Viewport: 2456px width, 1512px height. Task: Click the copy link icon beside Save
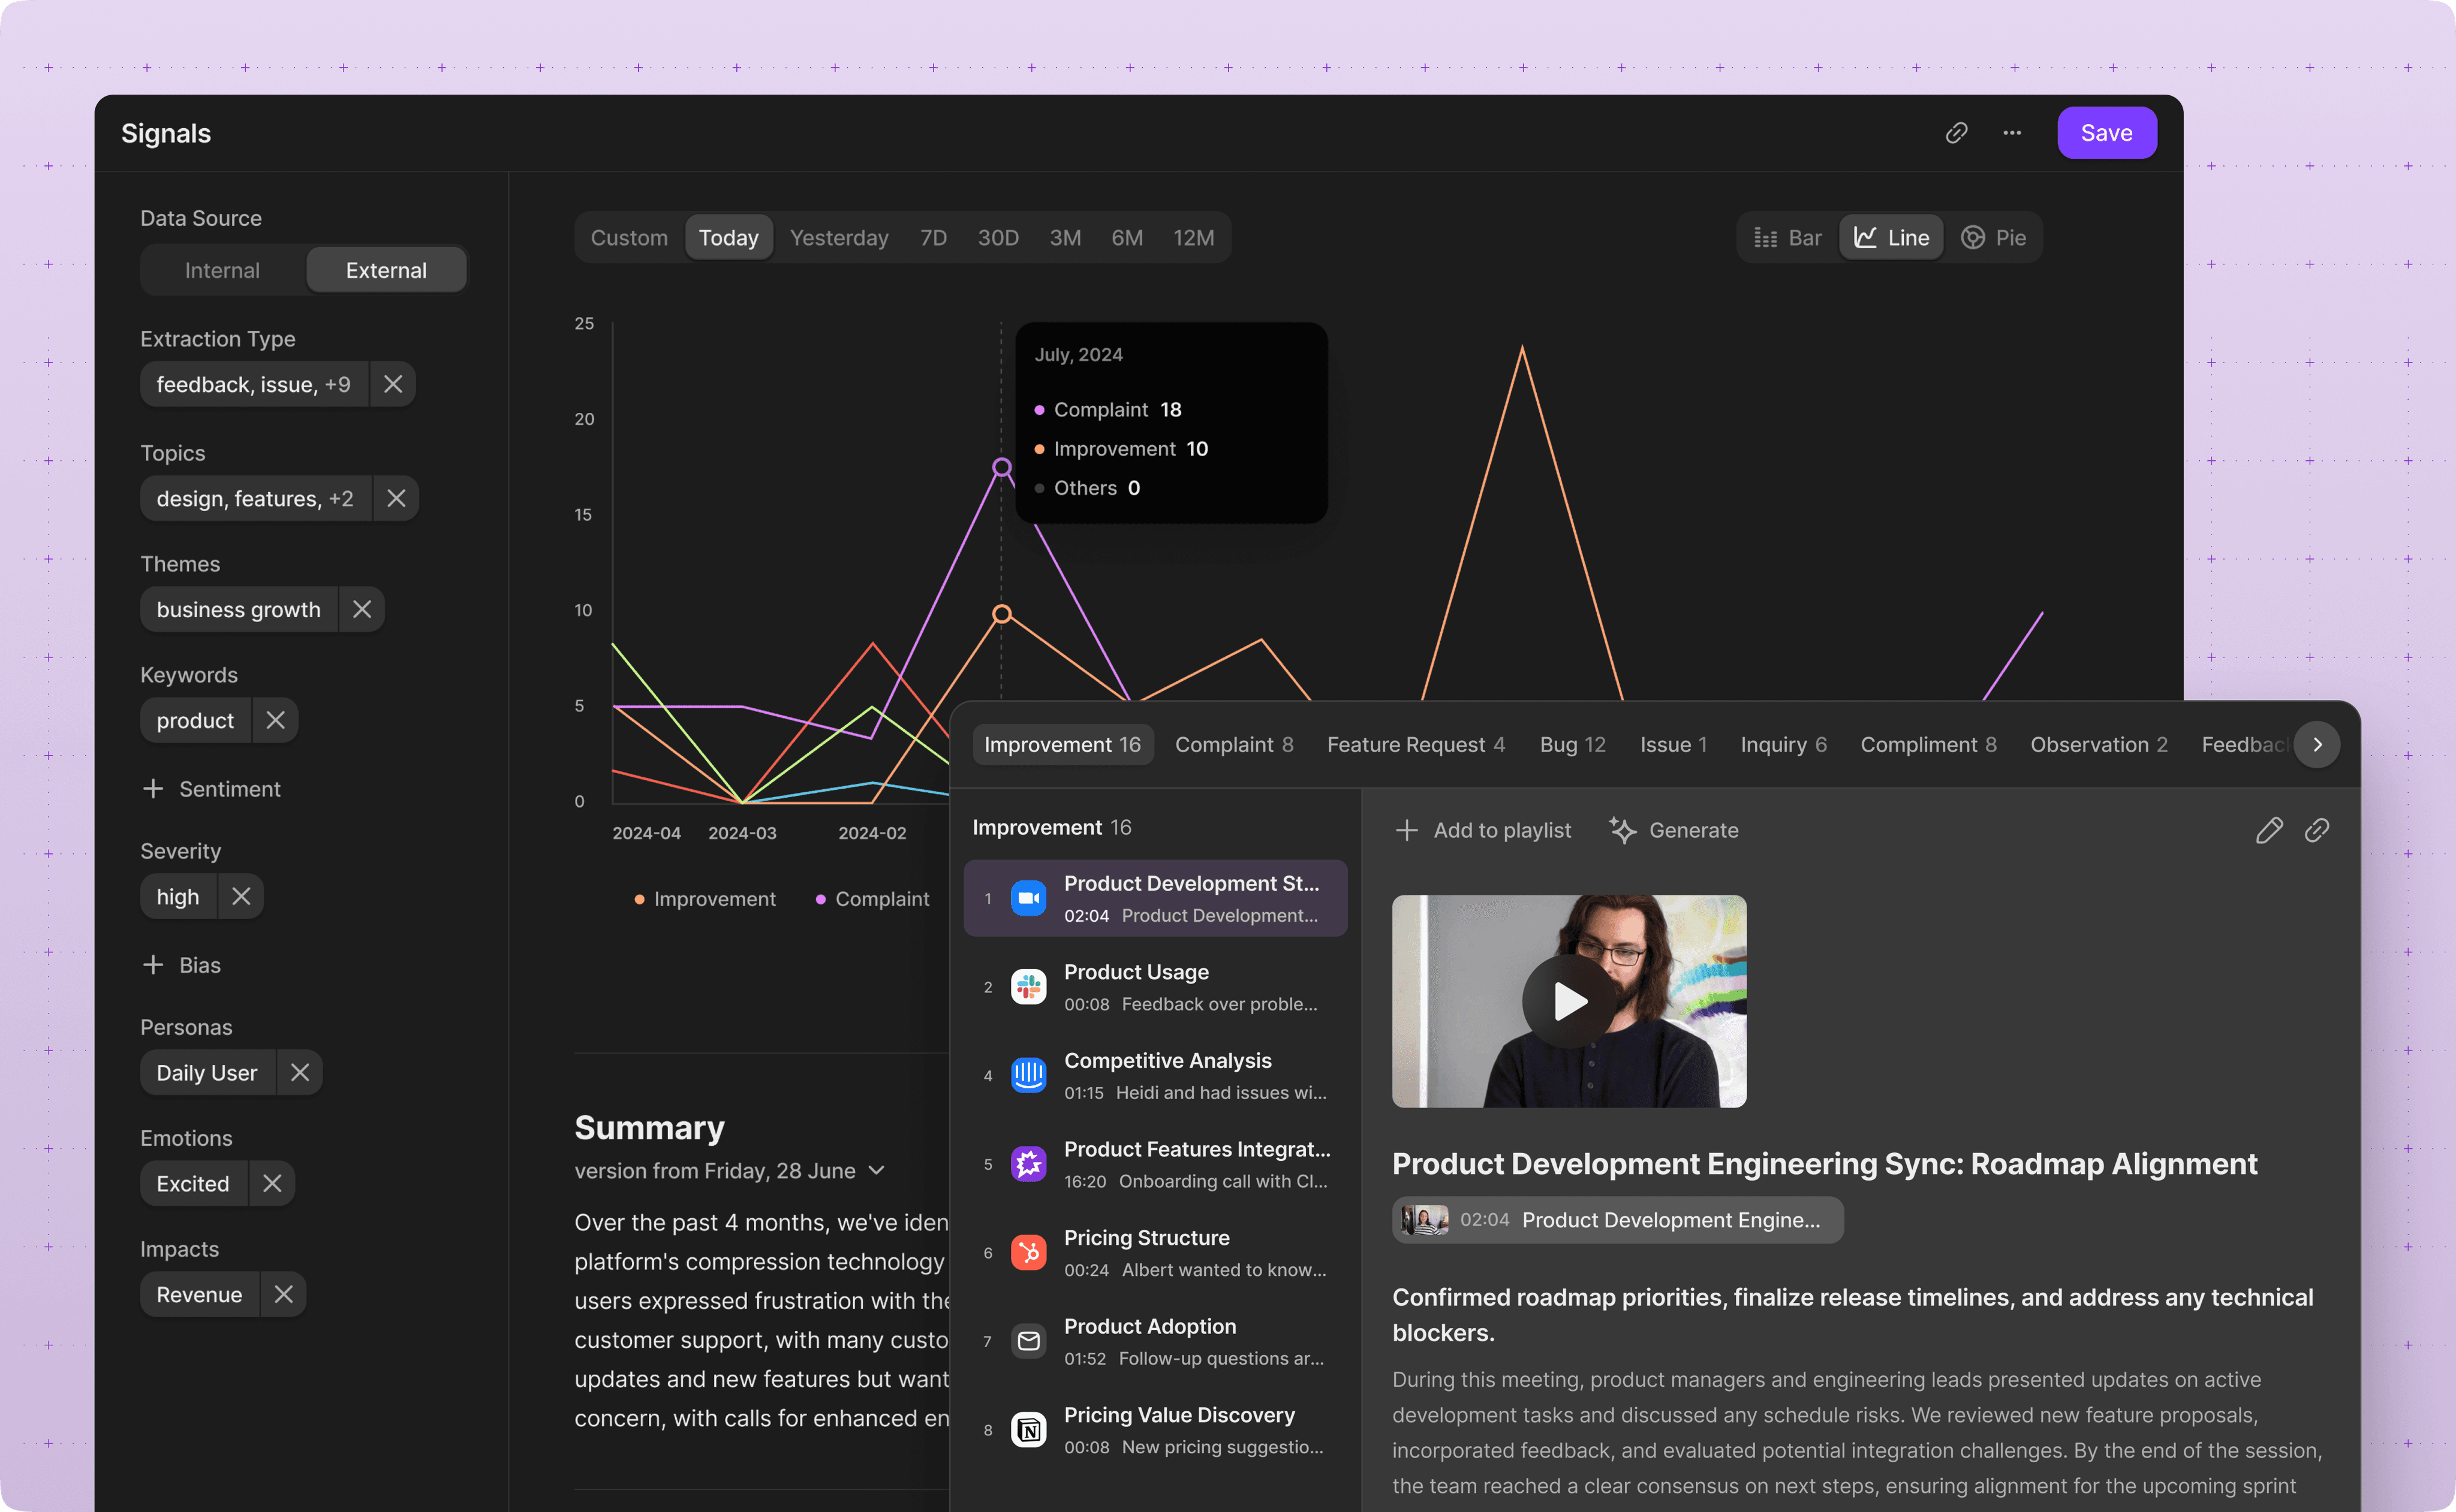(x=1956, y=133)
